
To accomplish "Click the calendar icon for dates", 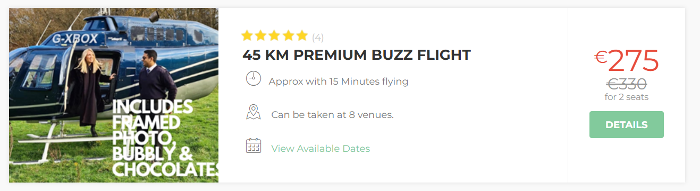I will (254, 145).
